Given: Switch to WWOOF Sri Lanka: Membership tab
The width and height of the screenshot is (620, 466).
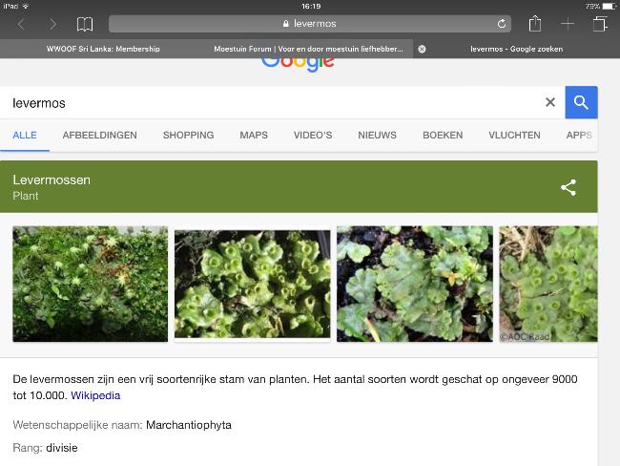Looking at the screenshot, I should (103, 49).
